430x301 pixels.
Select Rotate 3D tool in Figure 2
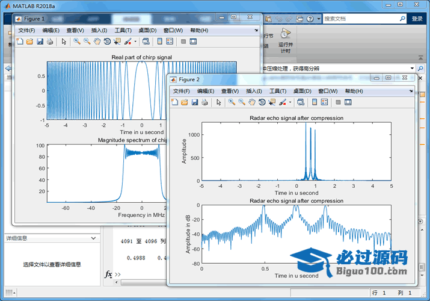click(262, 102)
